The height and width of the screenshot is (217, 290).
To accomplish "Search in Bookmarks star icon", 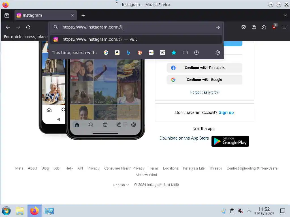I will [x=174, y=53].
